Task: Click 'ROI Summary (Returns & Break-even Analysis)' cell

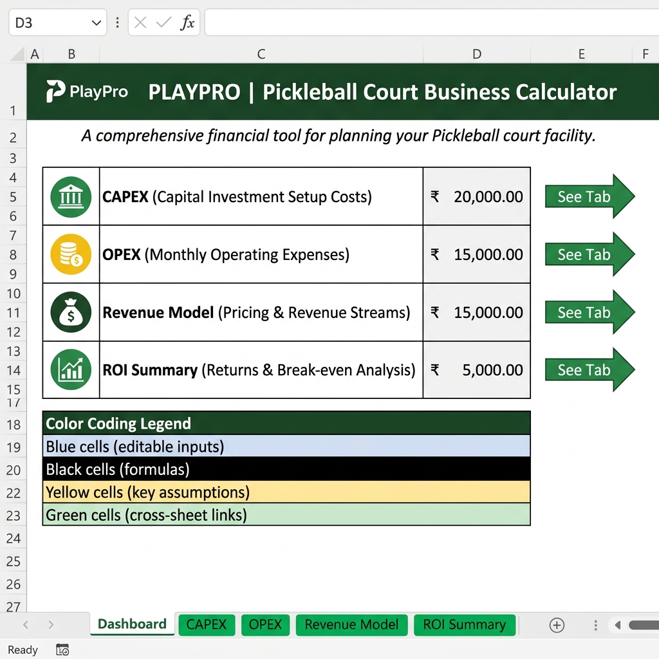Action: click(261, 370)
